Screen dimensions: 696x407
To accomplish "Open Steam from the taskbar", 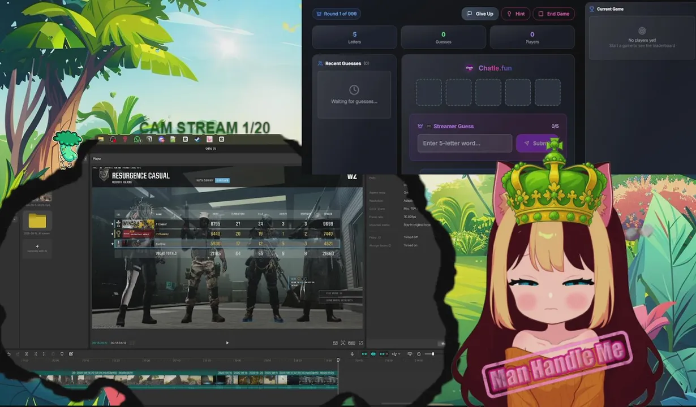I will (x=197, y=139).
